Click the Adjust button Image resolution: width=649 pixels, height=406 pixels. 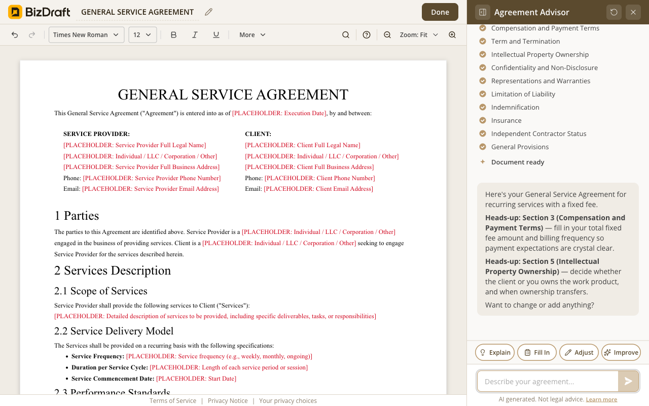[x=579, y=352]
